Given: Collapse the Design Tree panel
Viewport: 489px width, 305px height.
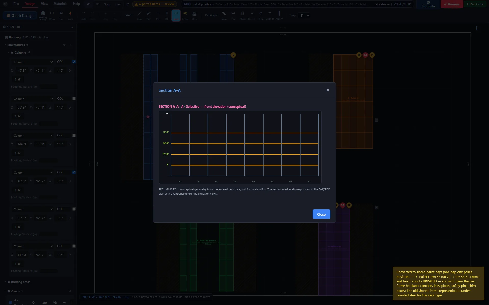Looking at the screenshot, I should tap(72, 27).
